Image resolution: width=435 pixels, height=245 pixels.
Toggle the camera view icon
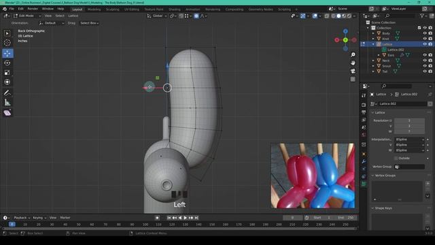point(353,71)
